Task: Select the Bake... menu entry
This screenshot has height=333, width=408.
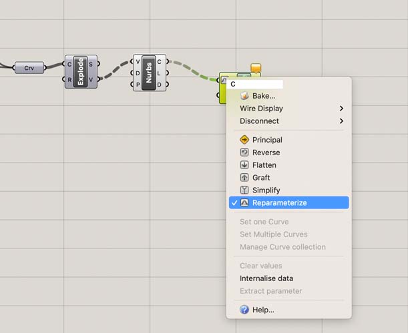Action: [x=289, y=96]
